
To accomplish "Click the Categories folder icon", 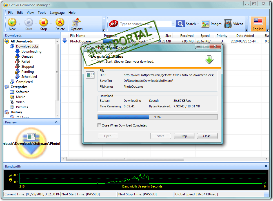I will click(7, 87).
